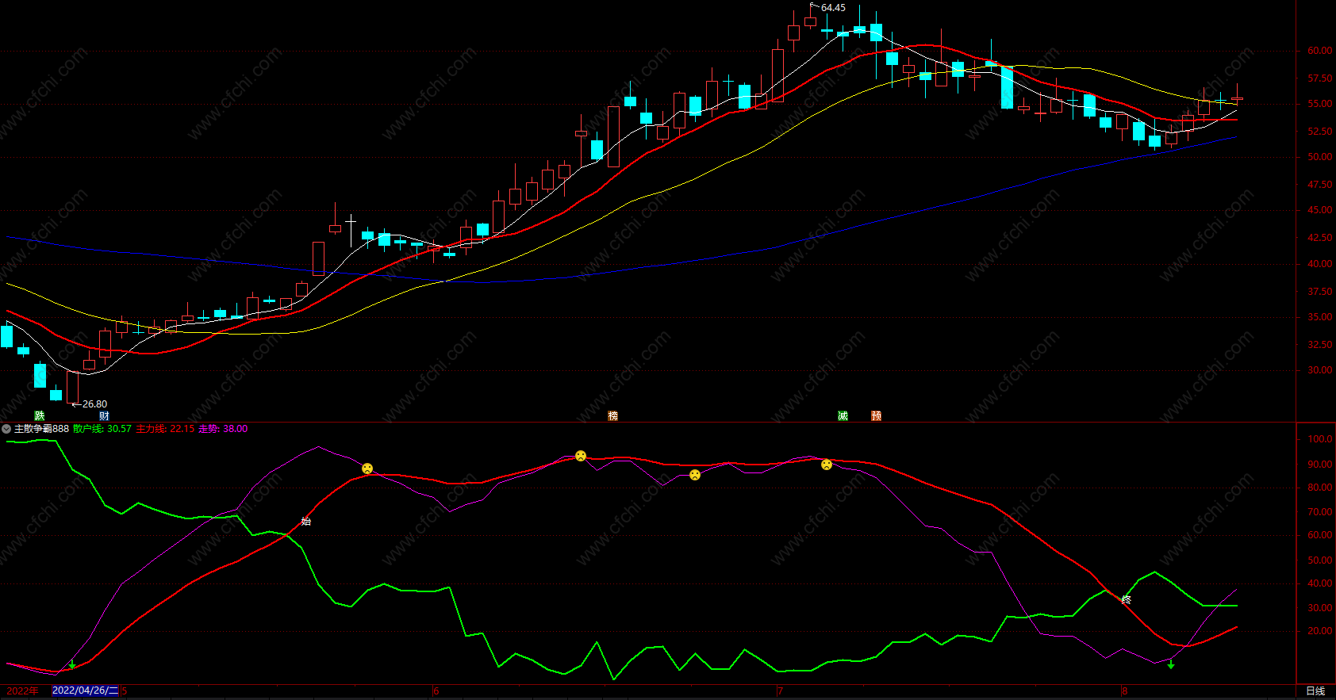Click the 始 start marker on indicator
This screenshot has height=700, width=1336.
coord(306,522)
